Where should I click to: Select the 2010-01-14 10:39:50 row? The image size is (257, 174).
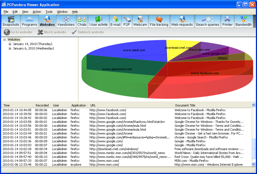tap(126, 114)
